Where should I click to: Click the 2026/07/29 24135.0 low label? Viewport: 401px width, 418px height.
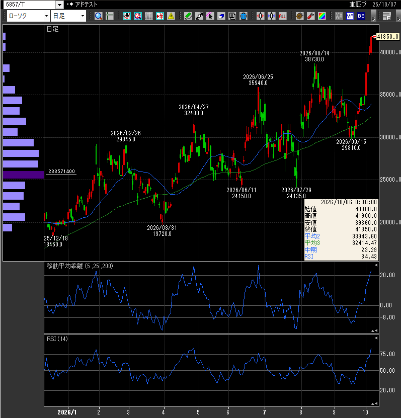(x=296, y=193)
